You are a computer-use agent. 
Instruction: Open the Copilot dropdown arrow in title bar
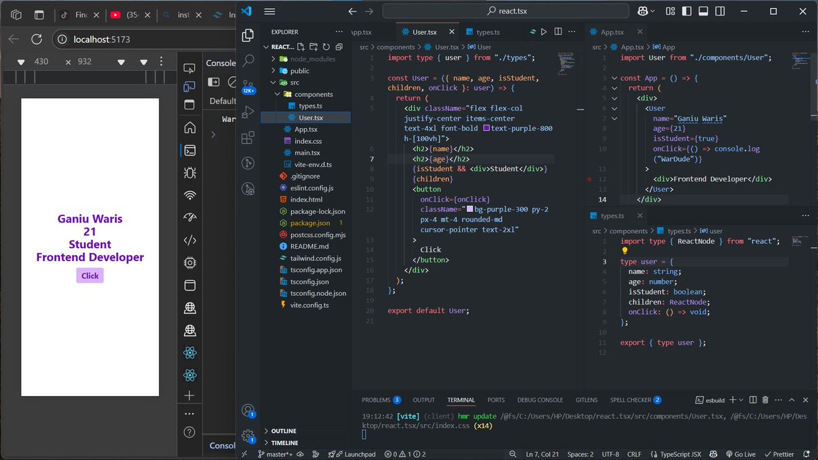pyautogui.click(x=651, y=11)
